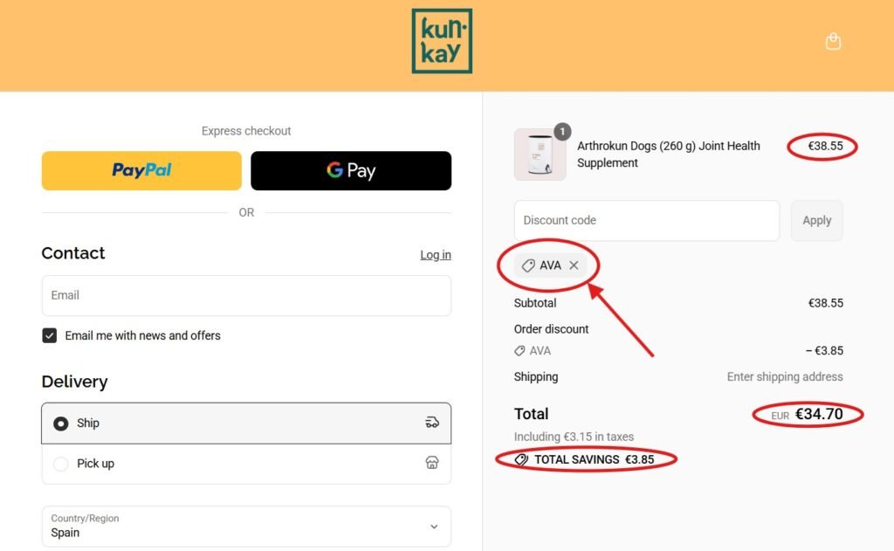Image resolution: width=894 pixels, height=551 pixels.
Task: Click the delivery truck icon in Ship row
Action: (x=432, y=423)
